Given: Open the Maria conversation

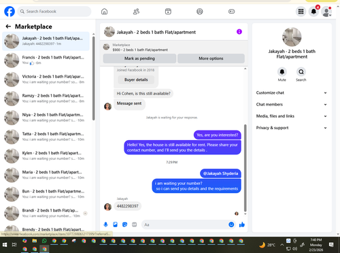Looking at the screenshot, I should [46, 175].
